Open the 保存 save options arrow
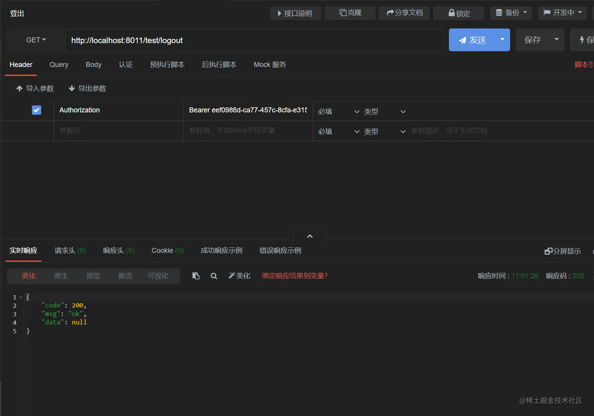Screen dimensions: 594x416 coord(557,40)
